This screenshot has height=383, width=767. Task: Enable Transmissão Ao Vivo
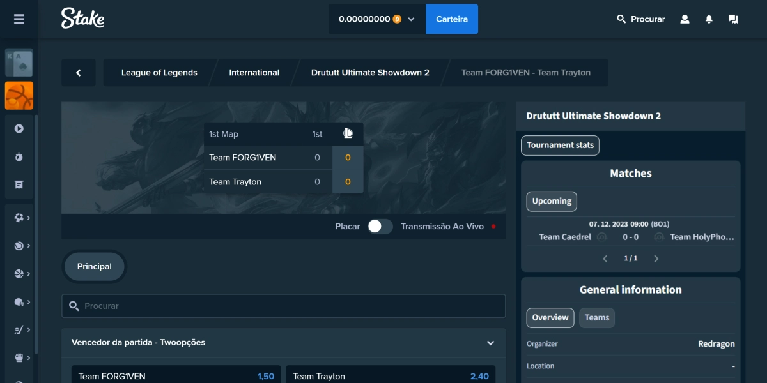tap(444, 226)
